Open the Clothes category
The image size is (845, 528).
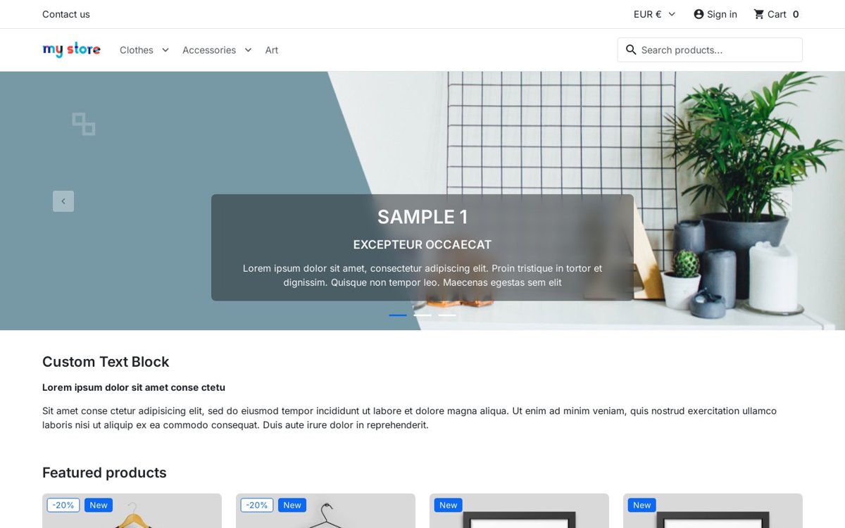[137, 50]
